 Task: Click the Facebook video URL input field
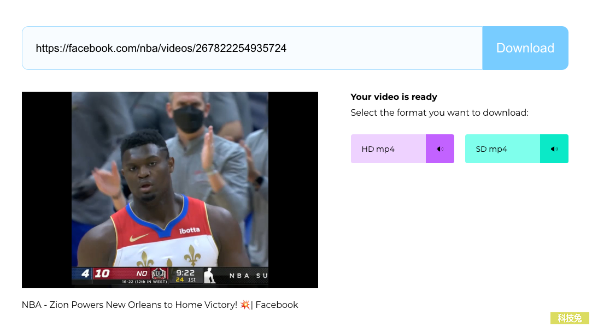point(251,48)
